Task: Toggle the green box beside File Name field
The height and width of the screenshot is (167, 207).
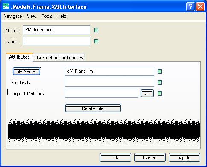Action: point(160,71)
